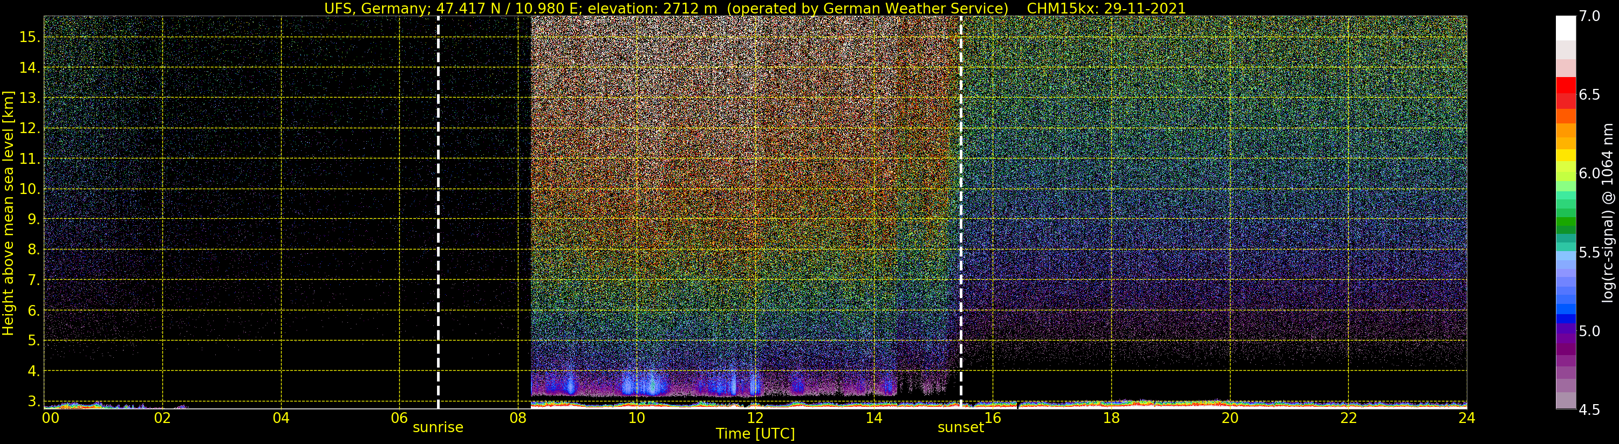The width and height of the screenshot is (1619, 444).
Task: Click the white top segment of the colorbar
Action: [x=1566, y=27]
